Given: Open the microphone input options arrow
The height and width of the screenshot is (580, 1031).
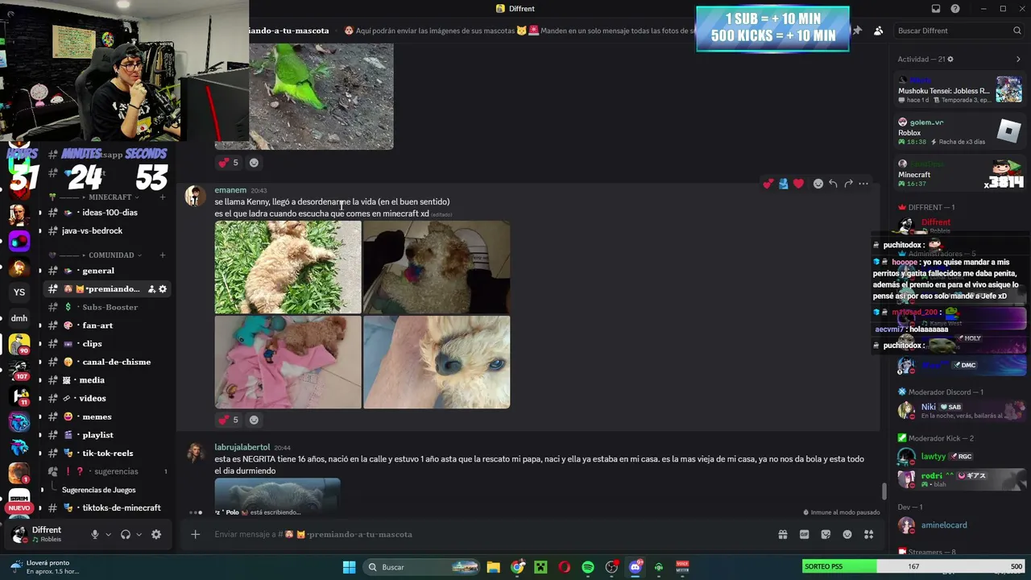Looking at the screenshot, I should (108, 535).
